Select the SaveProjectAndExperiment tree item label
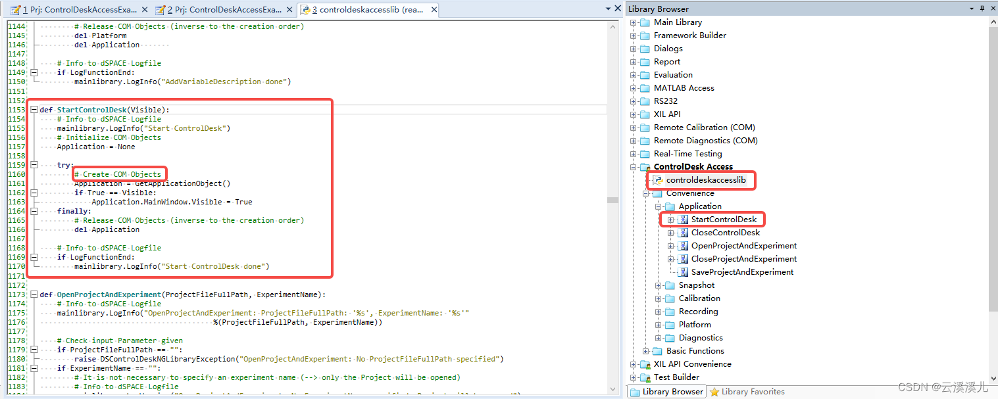Image resolution: width=998 pixels, height=399 pixels. (742, 272)
